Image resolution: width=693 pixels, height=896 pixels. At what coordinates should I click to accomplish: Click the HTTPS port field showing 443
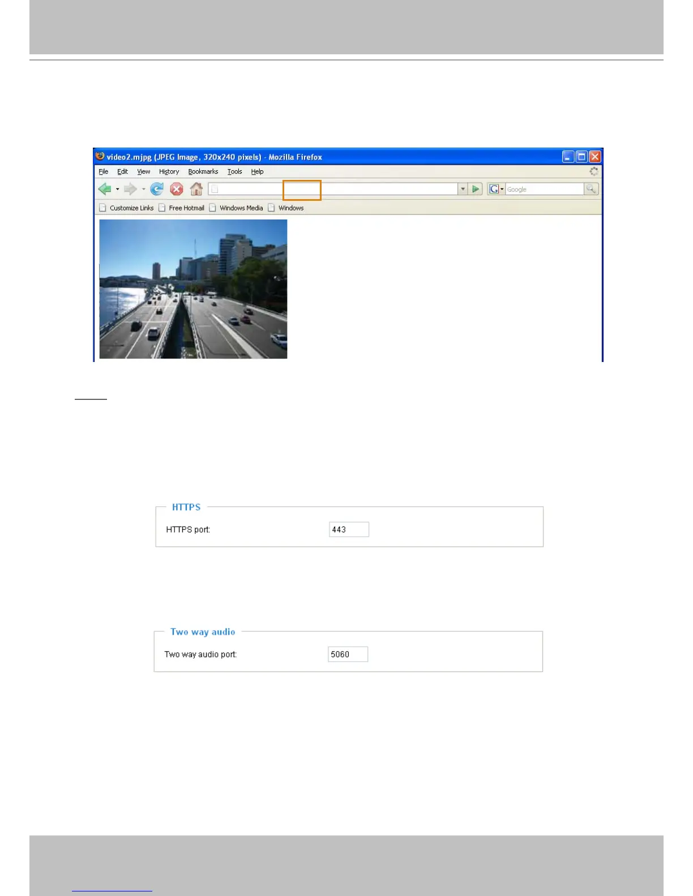[349, 529]
